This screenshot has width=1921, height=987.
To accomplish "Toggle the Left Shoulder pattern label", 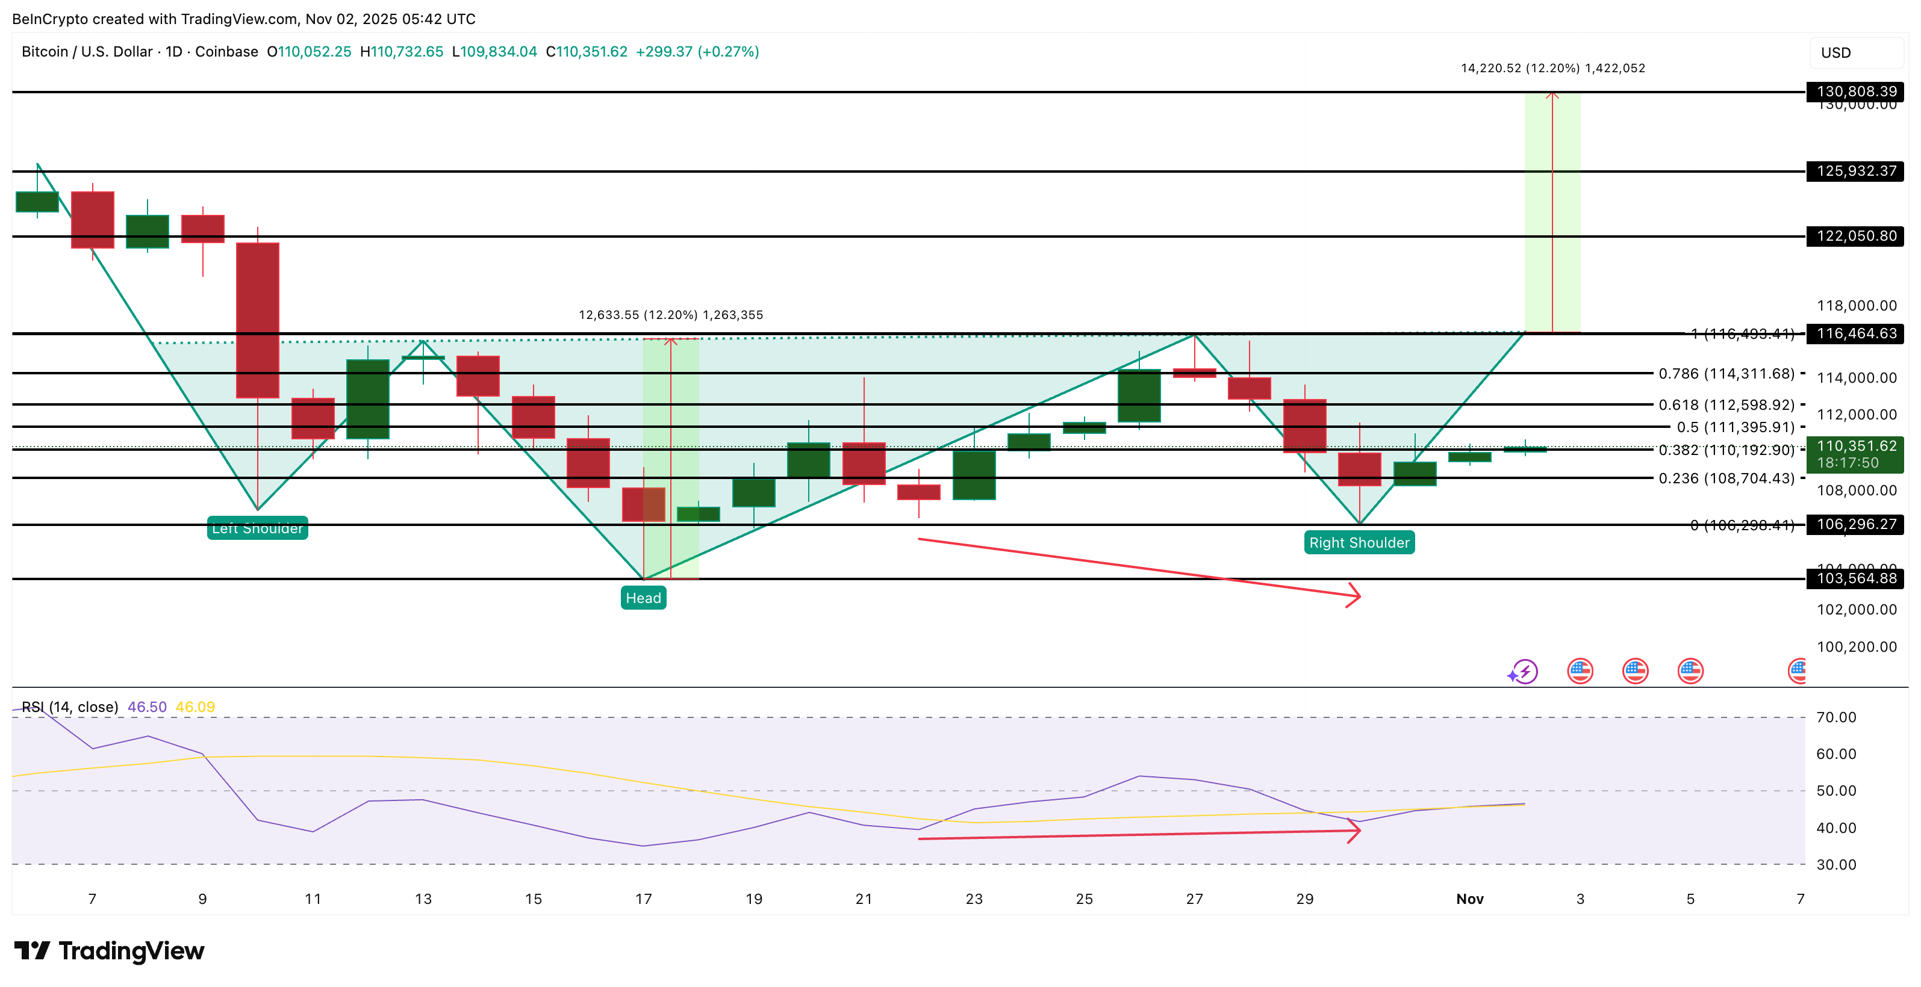I will 257,529.
